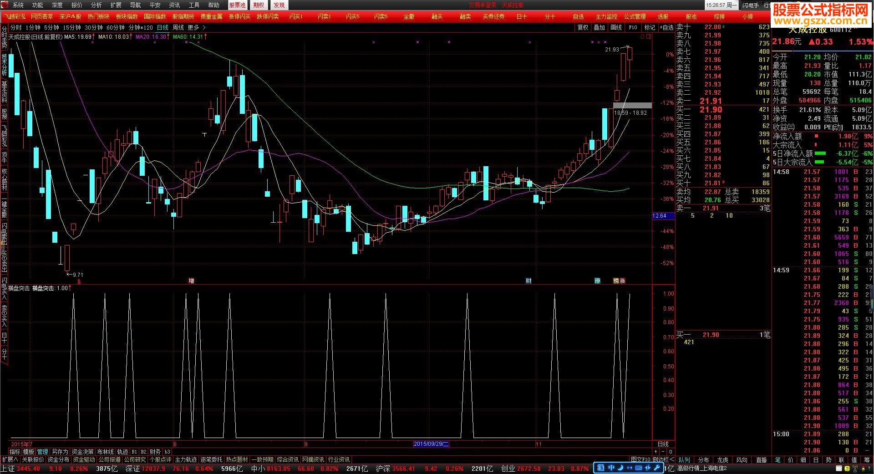Viewport: 874px width, 474px height.
Task: Click the input method 中 icon
Action: 611,468
